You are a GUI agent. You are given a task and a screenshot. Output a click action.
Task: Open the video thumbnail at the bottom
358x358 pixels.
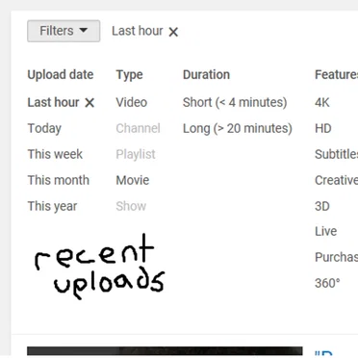pos(165,350)
